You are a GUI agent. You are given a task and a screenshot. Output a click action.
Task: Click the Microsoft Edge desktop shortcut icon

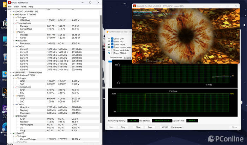4,127
